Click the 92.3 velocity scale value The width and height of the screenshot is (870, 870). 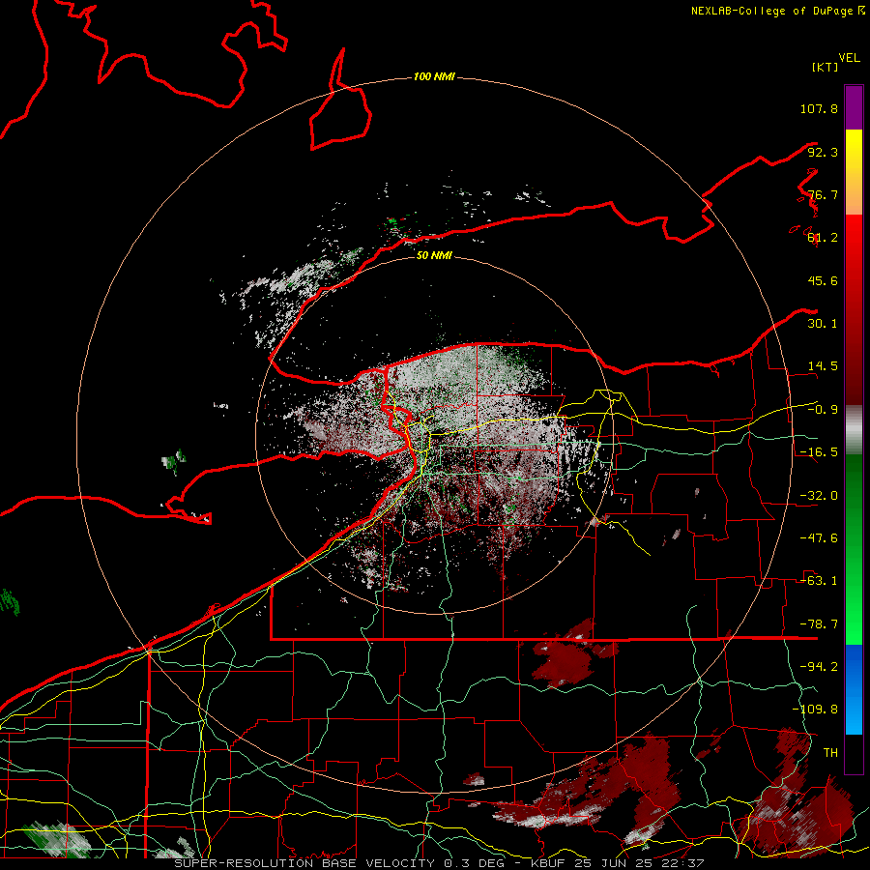pos(823,152)
